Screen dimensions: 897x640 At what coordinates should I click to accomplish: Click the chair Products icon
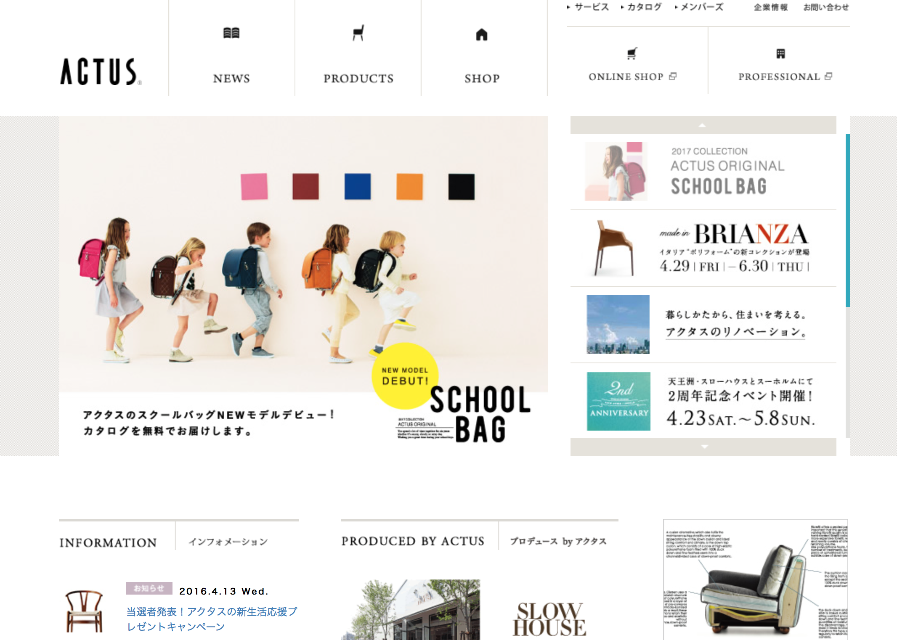pos(358,33)
